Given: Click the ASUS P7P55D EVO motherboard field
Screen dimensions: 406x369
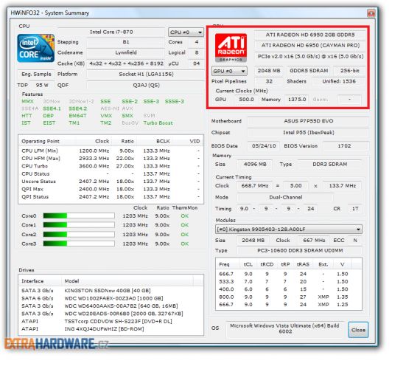Looking at the screenshot, I should (x=308, y=121).
